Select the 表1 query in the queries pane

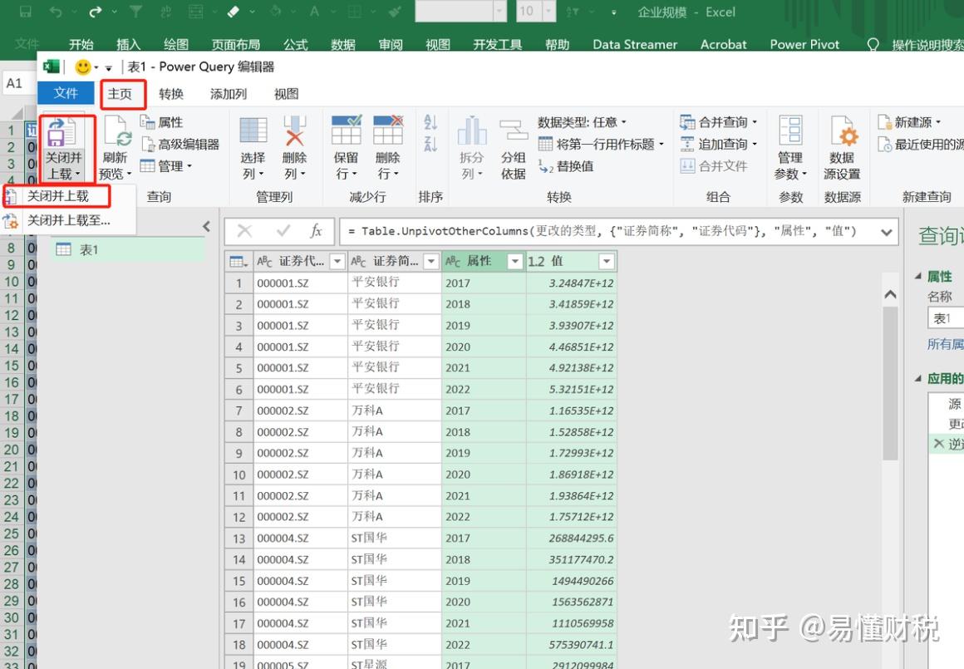point(88,248)
